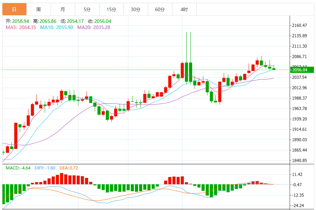Click the MA20 indicator value 2035.28
The height and width of the screenshot is (210, 316).
click(102, 28)
